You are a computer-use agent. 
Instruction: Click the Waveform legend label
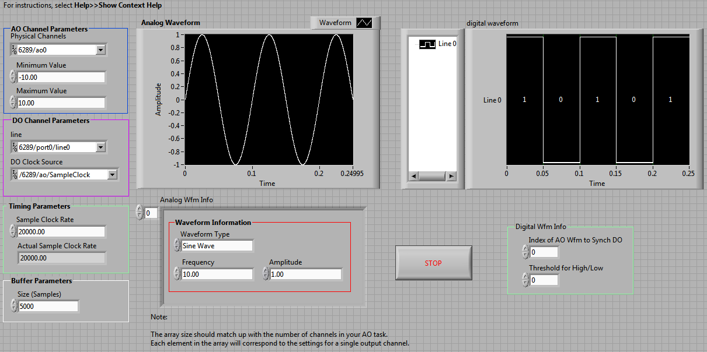point(335,23)
